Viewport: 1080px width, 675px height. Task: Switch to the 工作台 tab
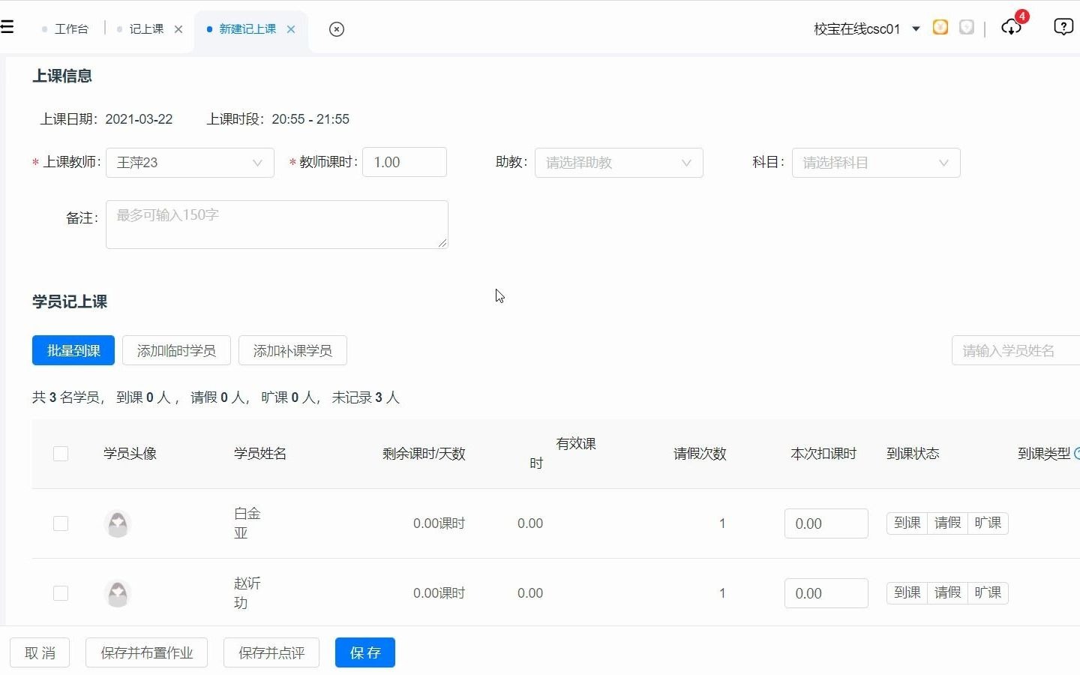[x=71, y=29]
